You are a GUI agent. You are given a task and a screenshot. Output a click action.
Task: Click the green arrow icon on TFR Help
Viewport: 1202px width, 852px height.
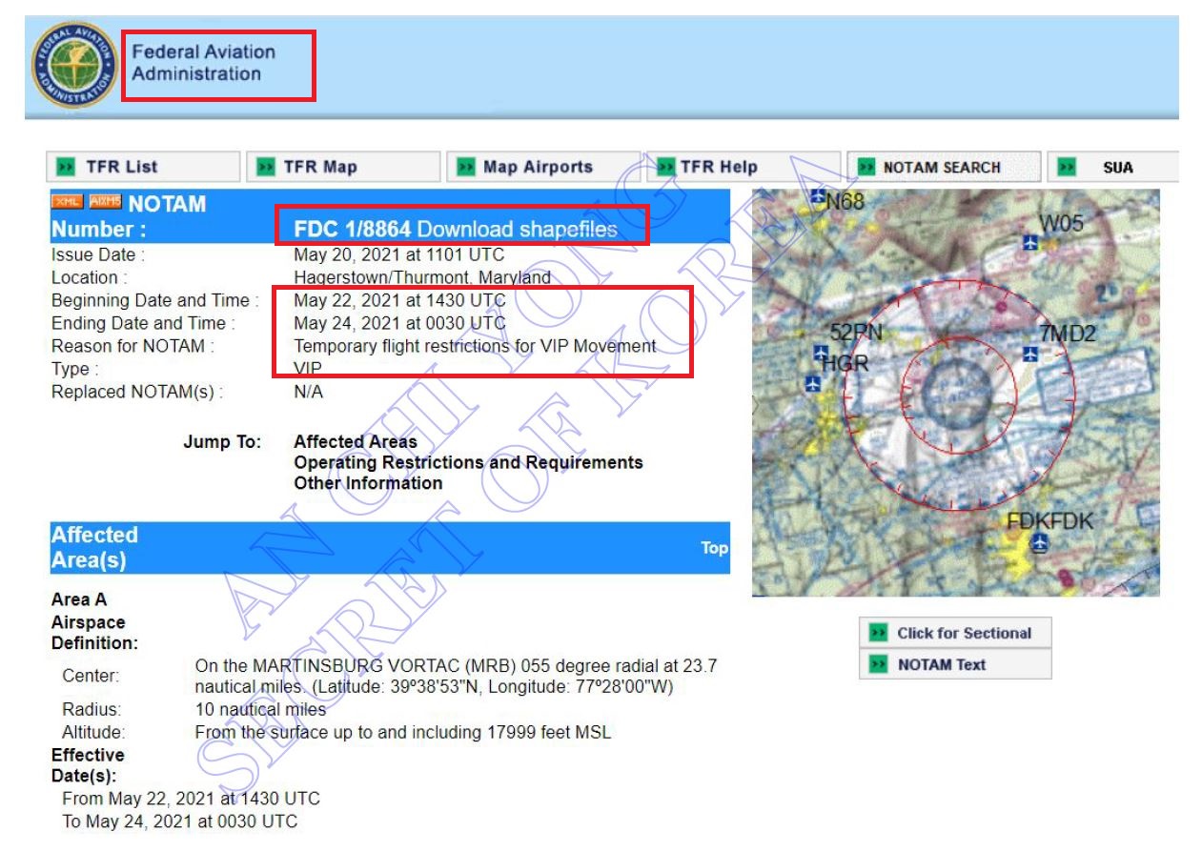point(666,167)
